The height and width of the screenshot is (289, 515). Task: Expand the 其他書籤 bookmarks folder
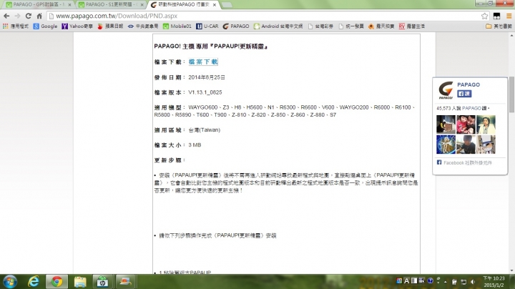pos(499,26)
